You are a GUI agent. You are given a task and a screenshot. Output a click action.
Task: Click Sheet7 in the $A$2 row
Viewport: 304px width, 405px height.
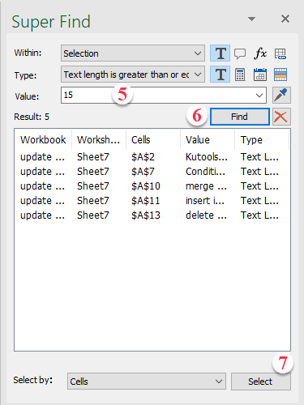[93, 157]
